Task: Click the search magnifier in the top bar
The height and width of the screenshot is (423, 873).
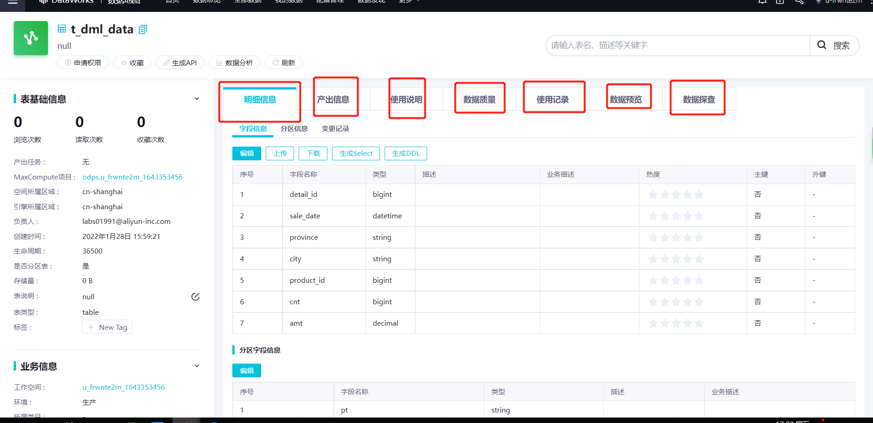Action: pos(798,2)
